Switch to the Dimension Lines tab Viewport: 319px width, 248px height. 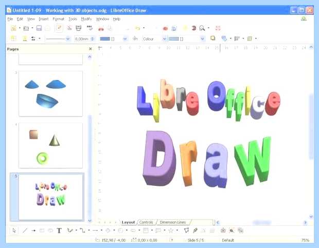(x=173, y=222)
